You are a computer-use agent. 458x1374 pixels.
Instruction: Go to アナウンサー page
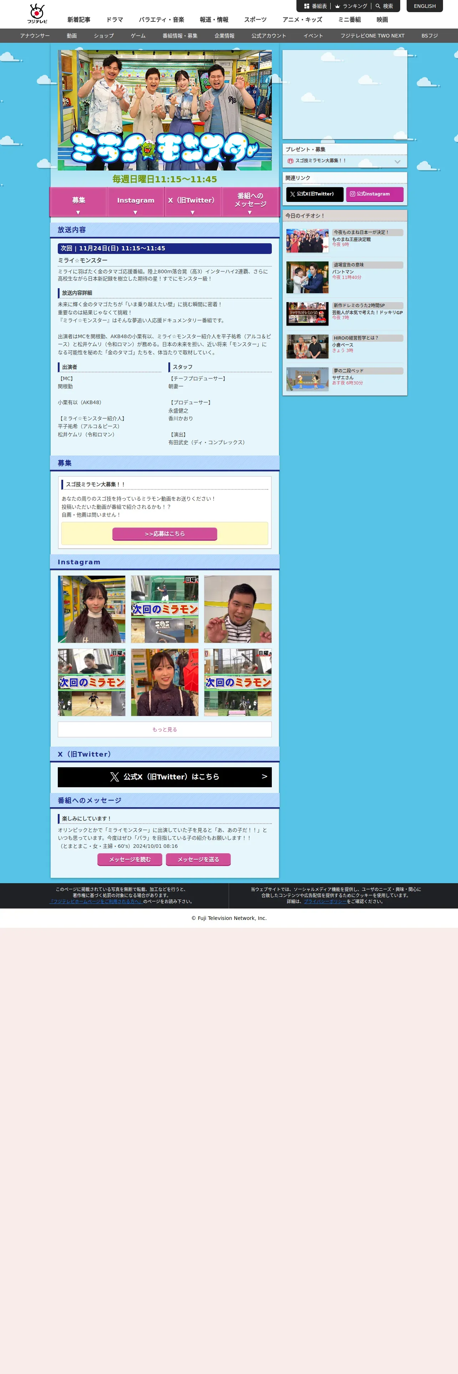coord(35,36)
